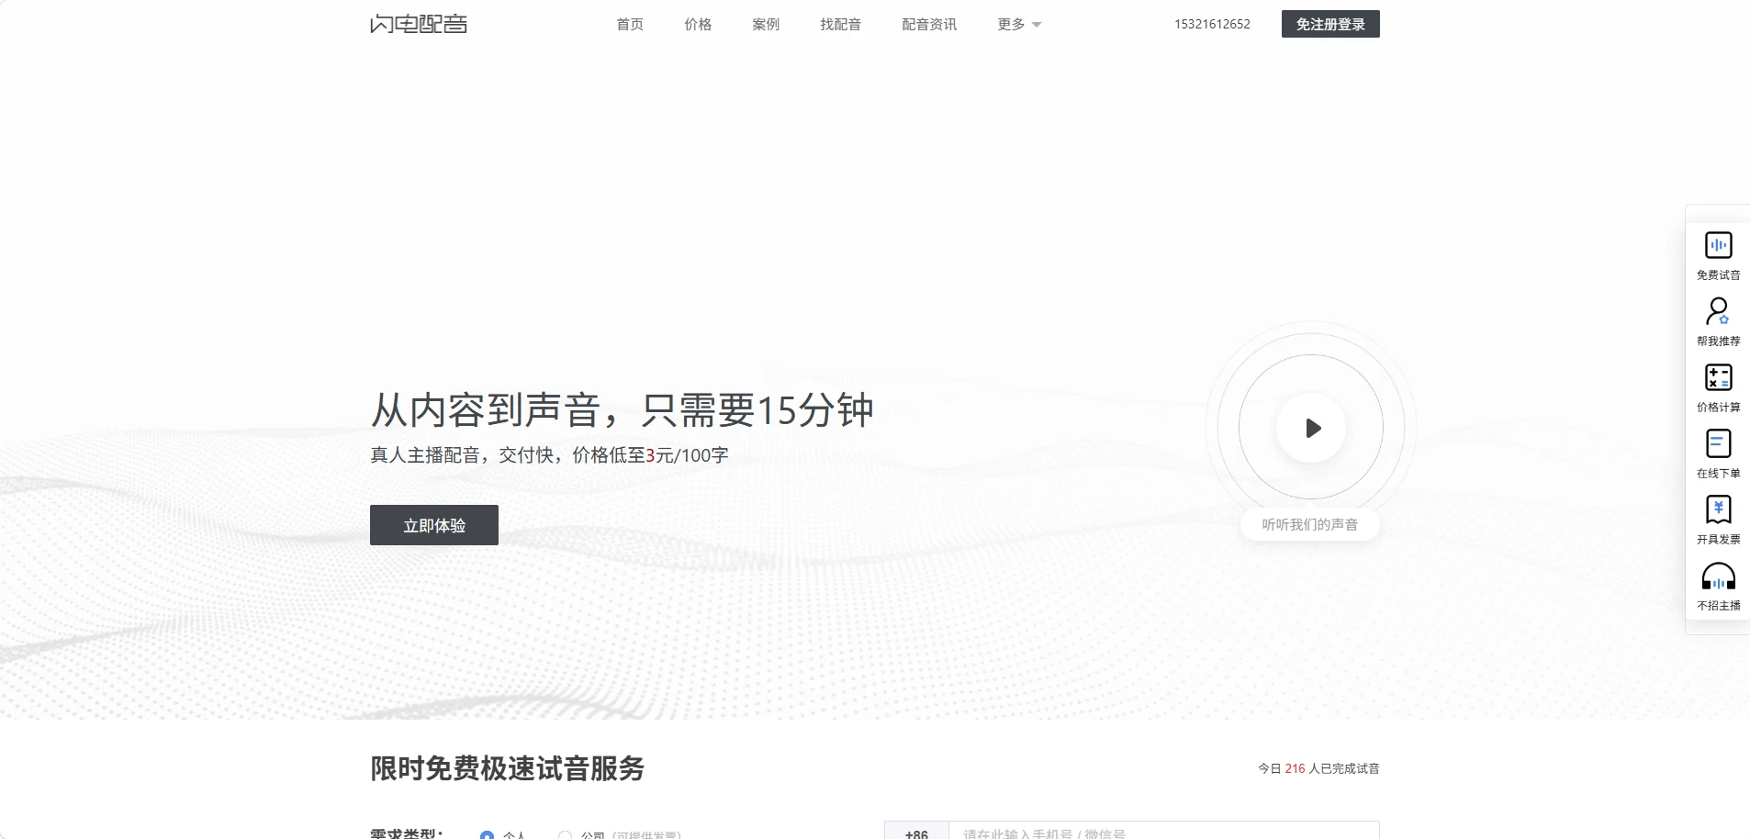Open the 在线下单 order icon
This screenshot has height=839, width=1750.
click(x=1718, y=443)
